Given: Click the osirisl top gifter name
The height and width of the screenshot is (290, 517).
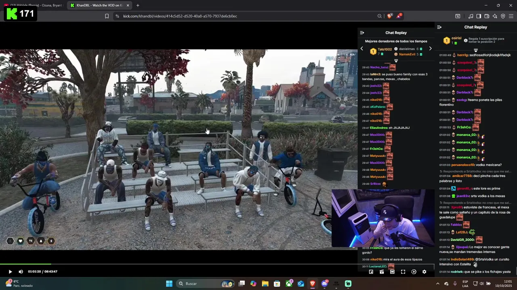Looking at the screenshot, I should click(456, 38).
